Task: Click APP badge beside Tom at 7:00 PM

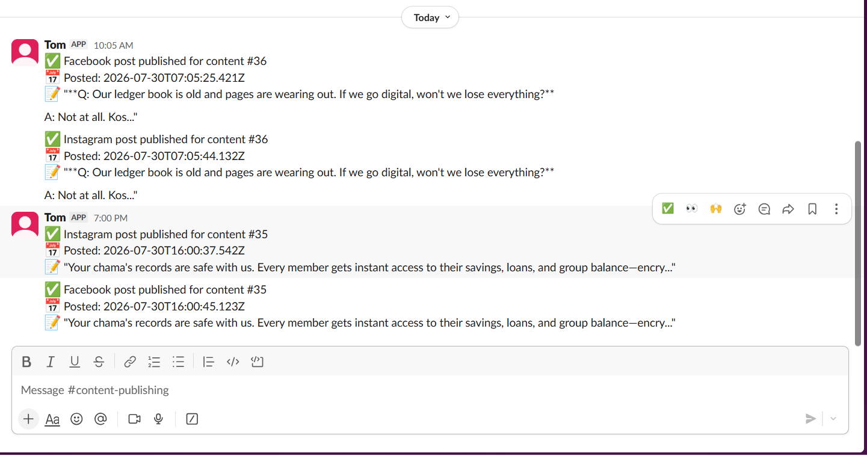Action: click(x=79, y=217)
